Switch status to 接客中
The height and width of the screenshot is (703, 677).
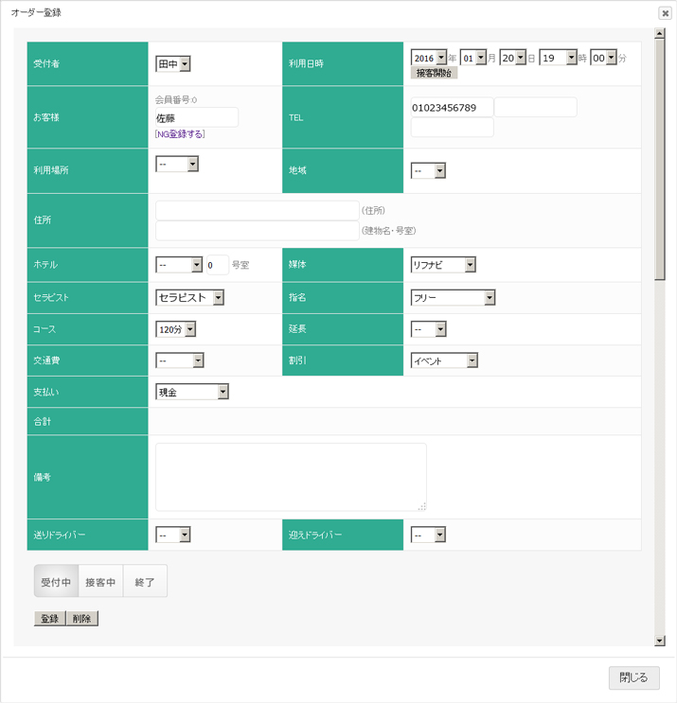click(100, 582)
